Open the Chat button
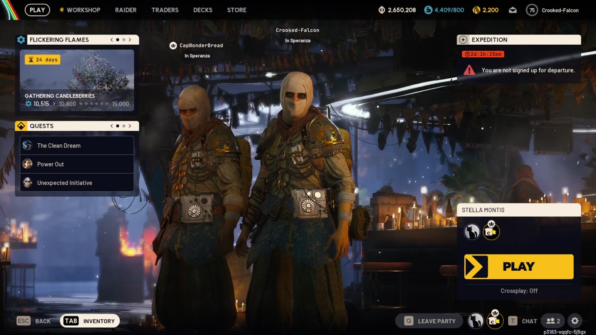This screenshot has height=335, width=596. coord(522,321)
